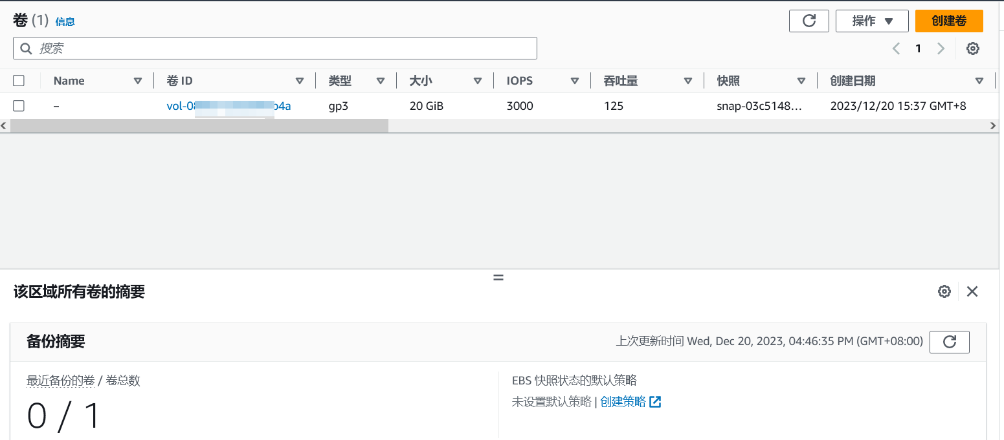Sort by Name column arrow

tap(137, 81)
